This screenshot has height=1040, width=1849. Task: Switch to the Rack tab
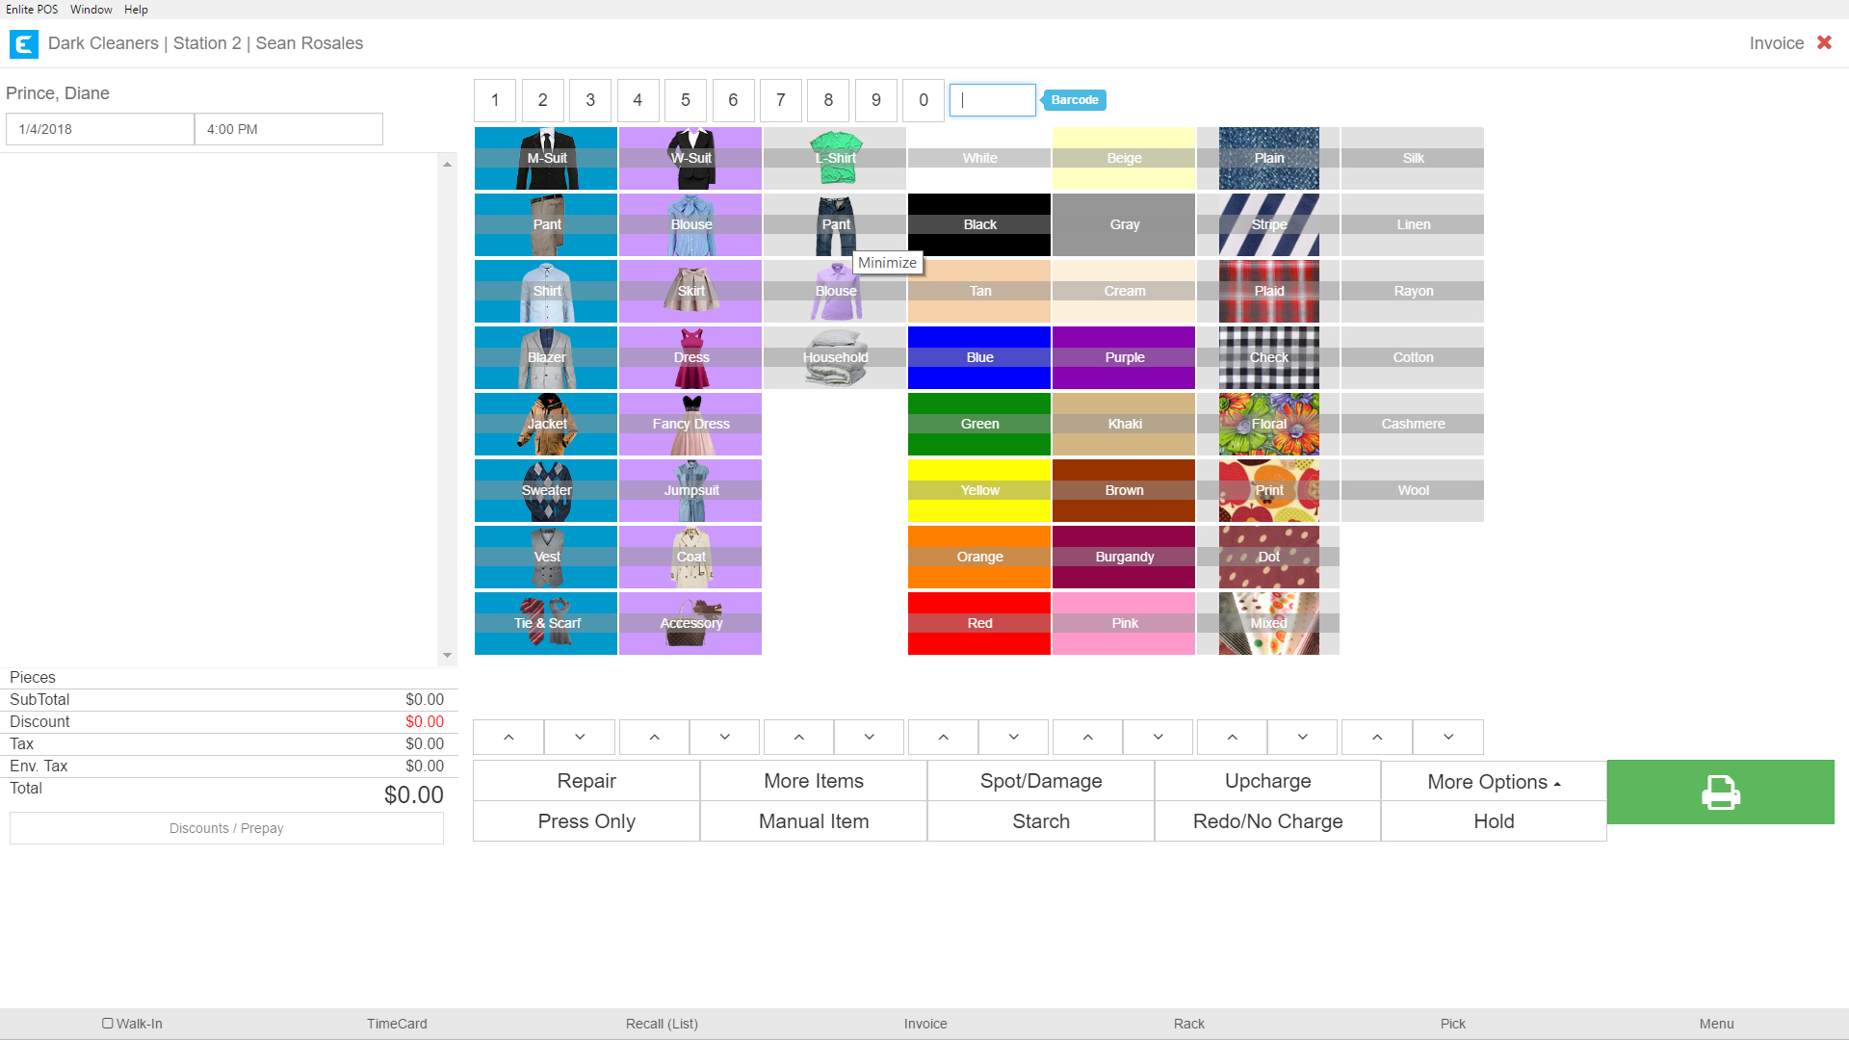coord(1188,1024)
